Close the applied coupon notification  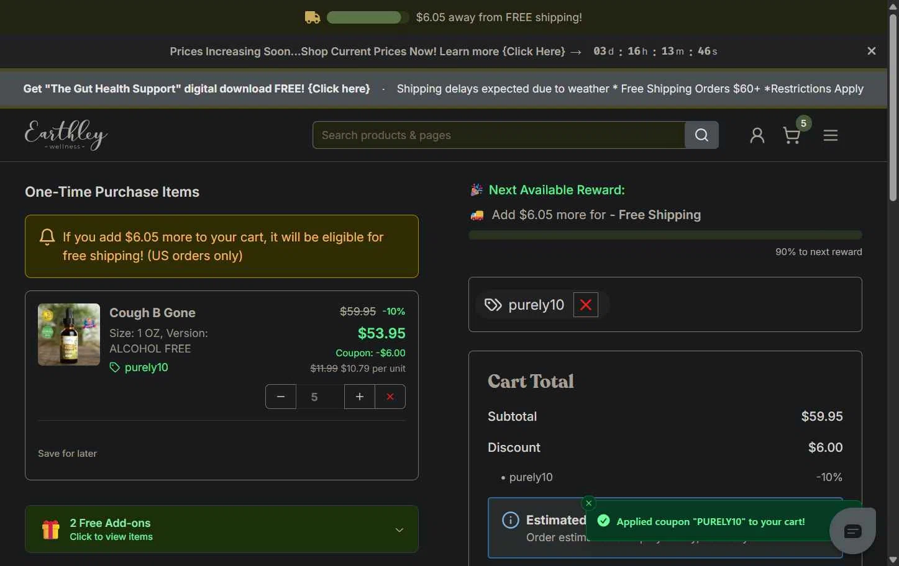pyautogui.click(x=588, y=503)
